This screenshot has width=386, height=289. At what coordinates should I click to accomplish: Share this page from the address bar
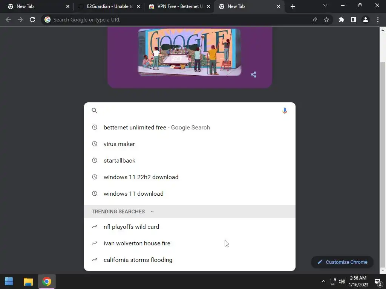coord(314,20)
